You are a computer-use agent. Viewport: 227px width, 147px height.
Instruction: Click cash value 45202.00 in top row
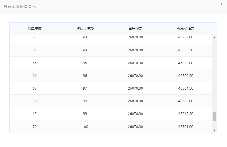tap(186, 37)
